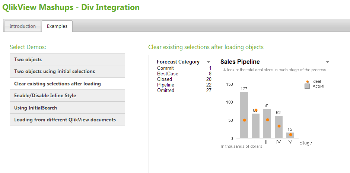Select Commit in Forecast Category list
This screenshot has width=350, height=173.
[166, 68]
